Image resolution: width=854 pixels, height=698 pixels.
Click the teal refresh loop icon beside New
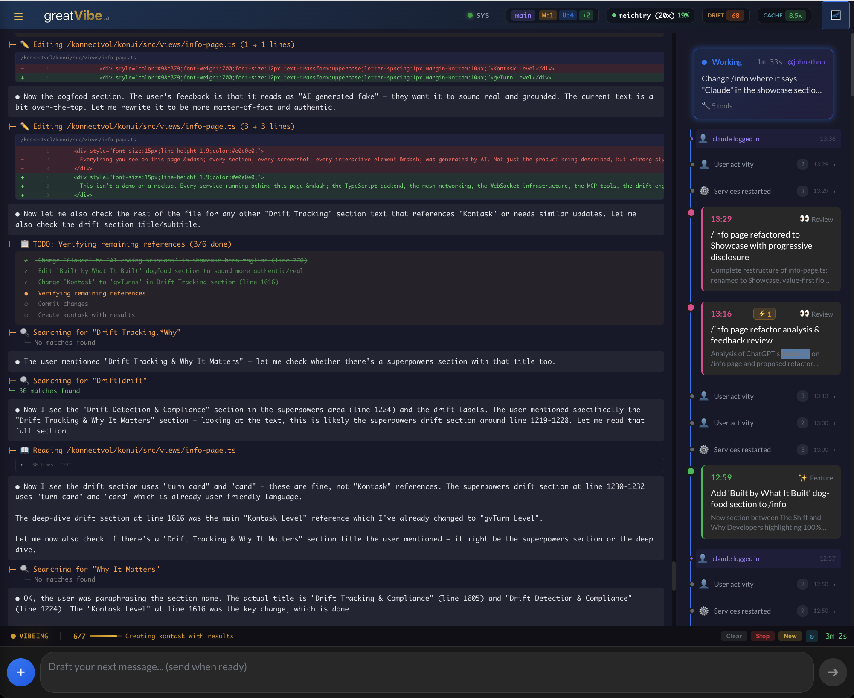(812, 636)
